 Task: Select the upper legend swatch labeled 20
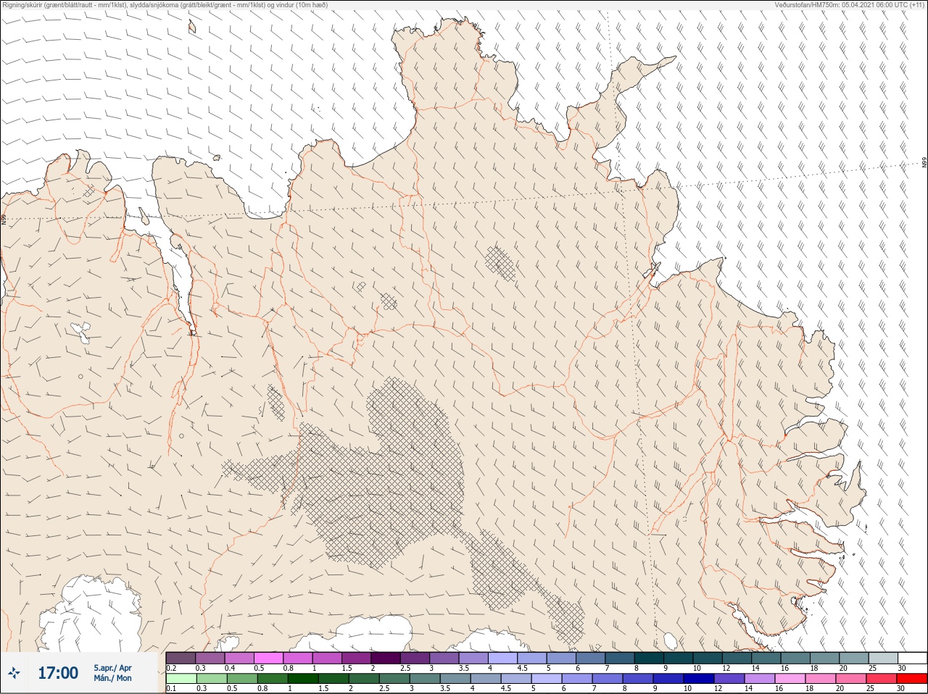[x=854, y=658]
